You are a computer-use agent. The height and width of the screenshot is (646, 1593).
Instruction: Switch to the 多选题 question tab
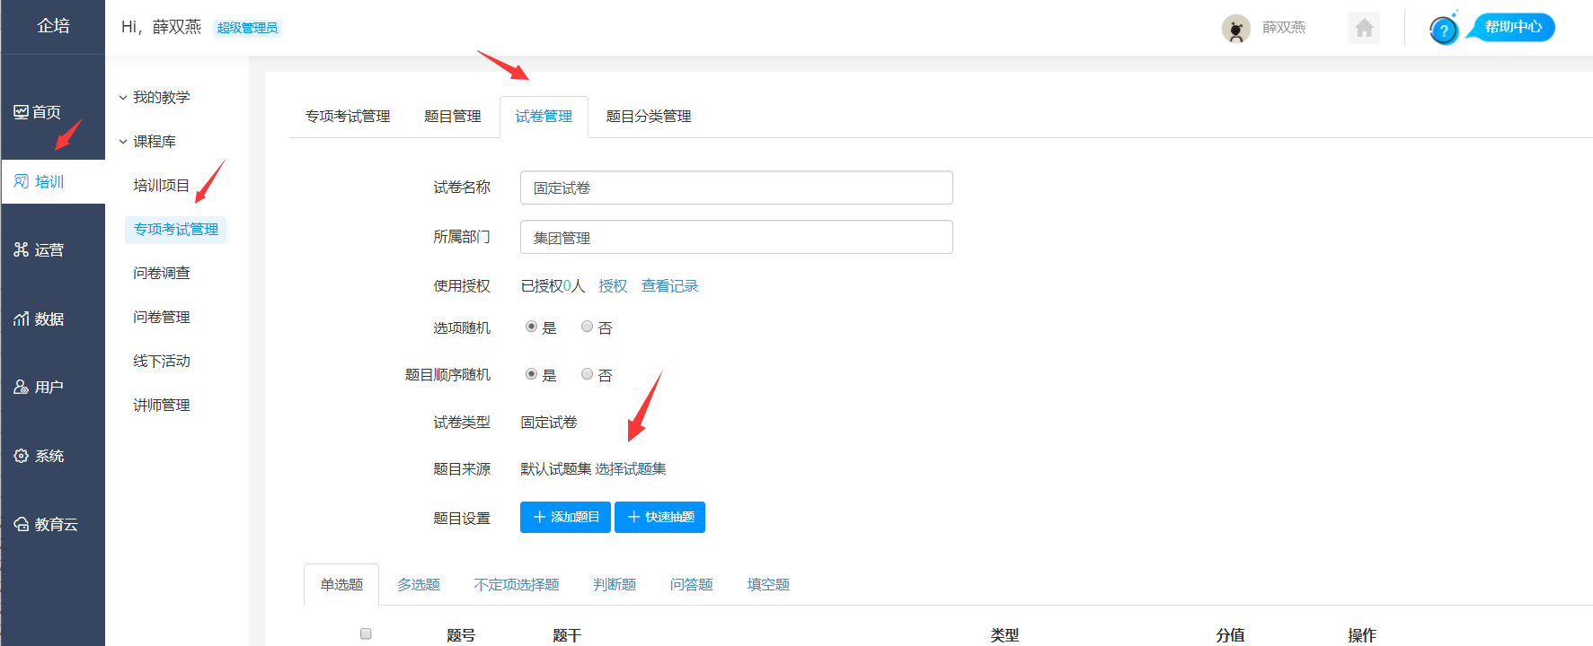419,584
